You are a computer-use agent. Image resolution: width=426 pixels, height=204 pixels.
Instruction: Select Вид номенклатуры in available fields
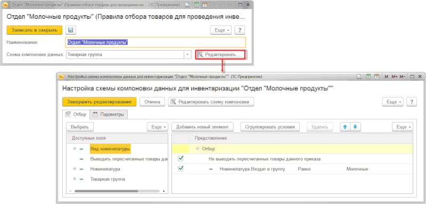110,149
